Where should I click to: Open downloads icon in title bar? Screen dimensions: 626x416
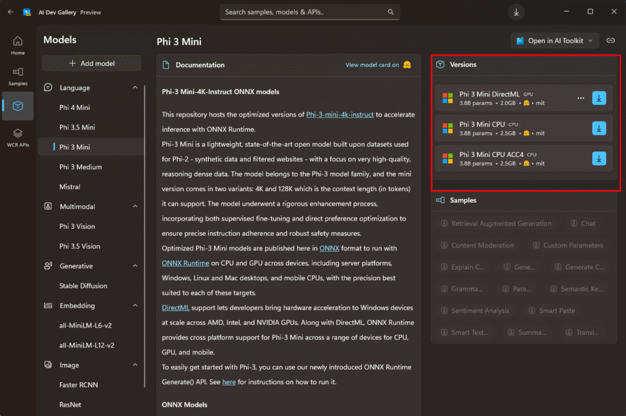point(517,12)
